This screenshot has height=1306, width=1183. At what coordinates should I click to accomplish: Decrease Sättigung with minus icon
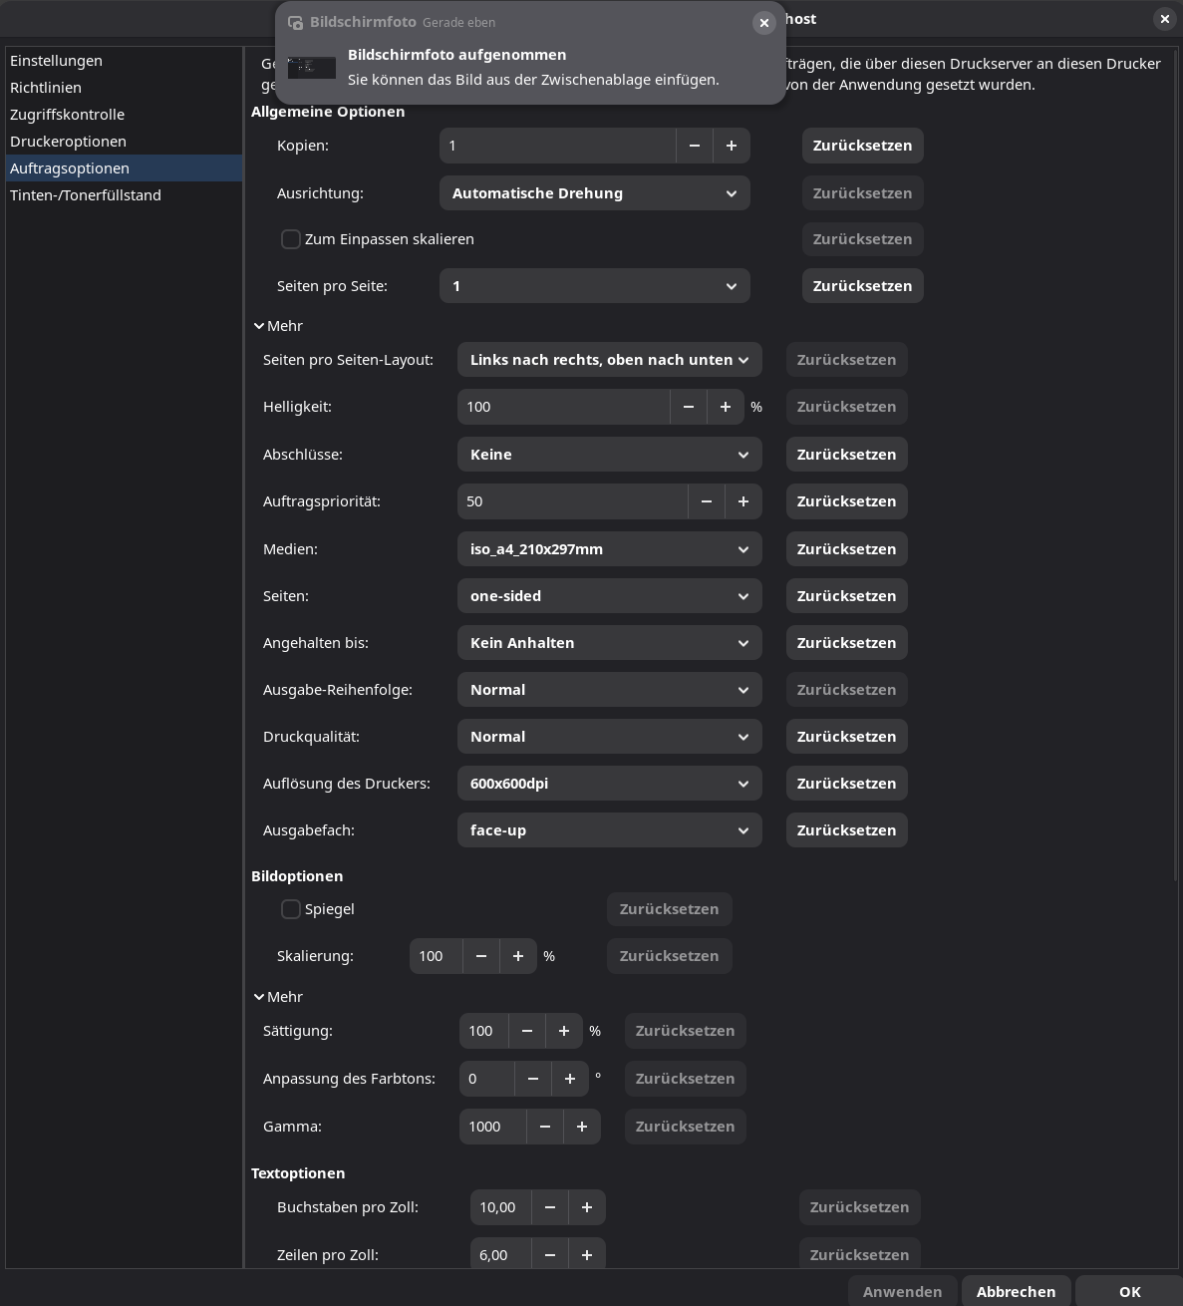[x=527, y=1031]
